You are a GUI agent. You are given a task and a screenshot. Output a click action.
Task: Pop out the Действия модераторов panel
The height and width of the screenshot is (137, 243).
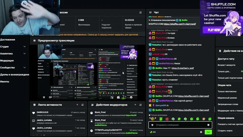(x=140, y=105)
